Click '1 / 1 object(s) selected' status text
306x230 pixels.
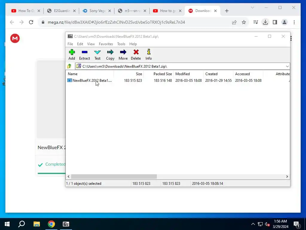(84, 184)
